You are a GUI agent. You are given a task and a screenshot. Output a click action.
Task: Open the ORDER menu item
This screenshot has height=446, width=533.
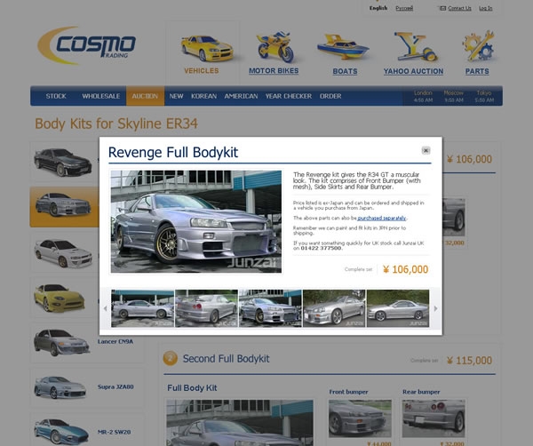[330, 96]
